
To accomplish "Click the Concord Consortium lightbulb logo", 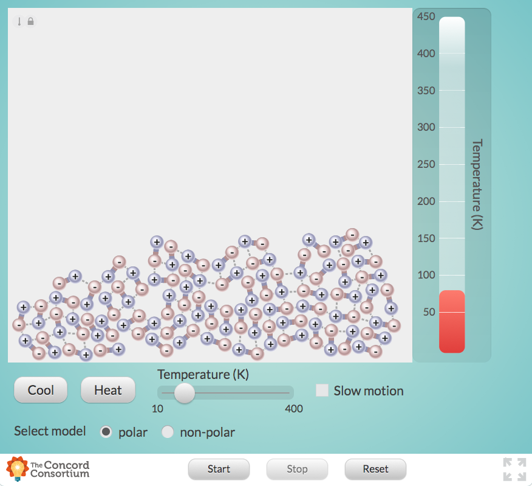I will click(x=18, y=468).
